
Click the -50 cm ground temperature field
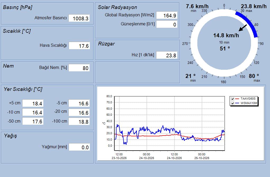tap(33, 121)
